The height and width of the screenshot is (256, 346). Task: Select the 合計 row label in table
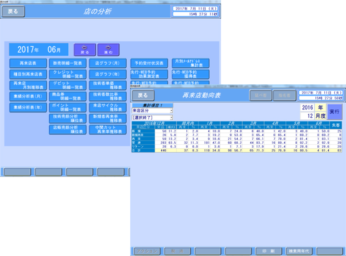click(x=143, y=150)
